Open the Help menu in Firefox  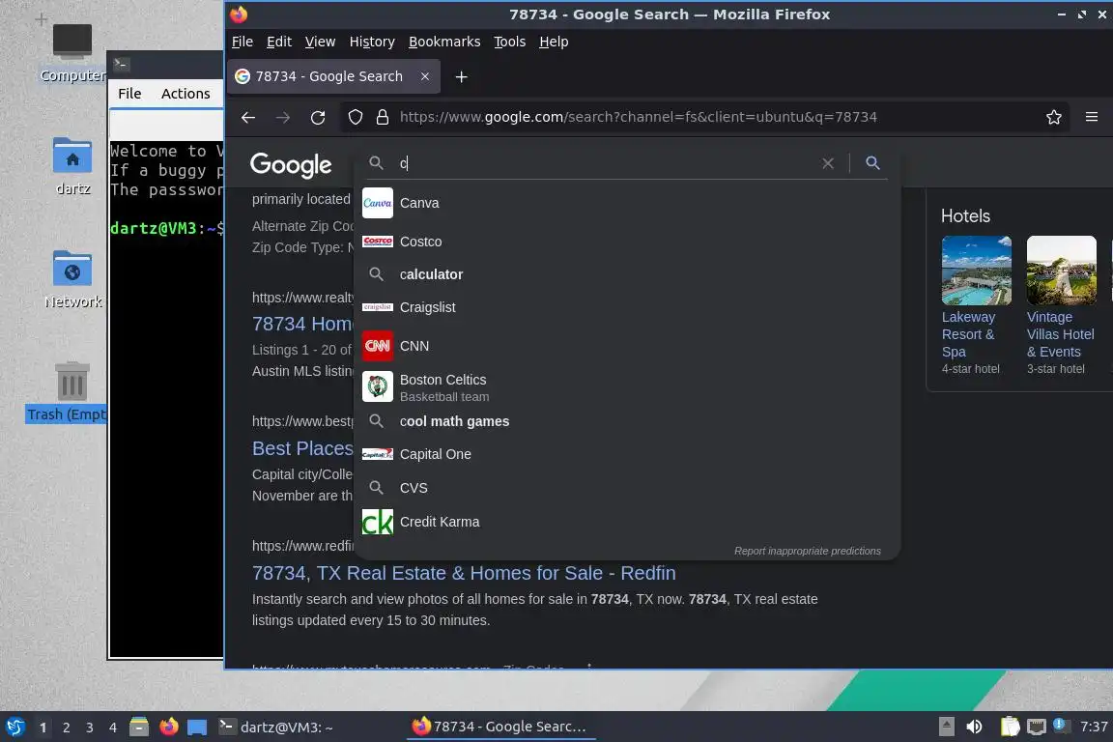click(554, 42)
